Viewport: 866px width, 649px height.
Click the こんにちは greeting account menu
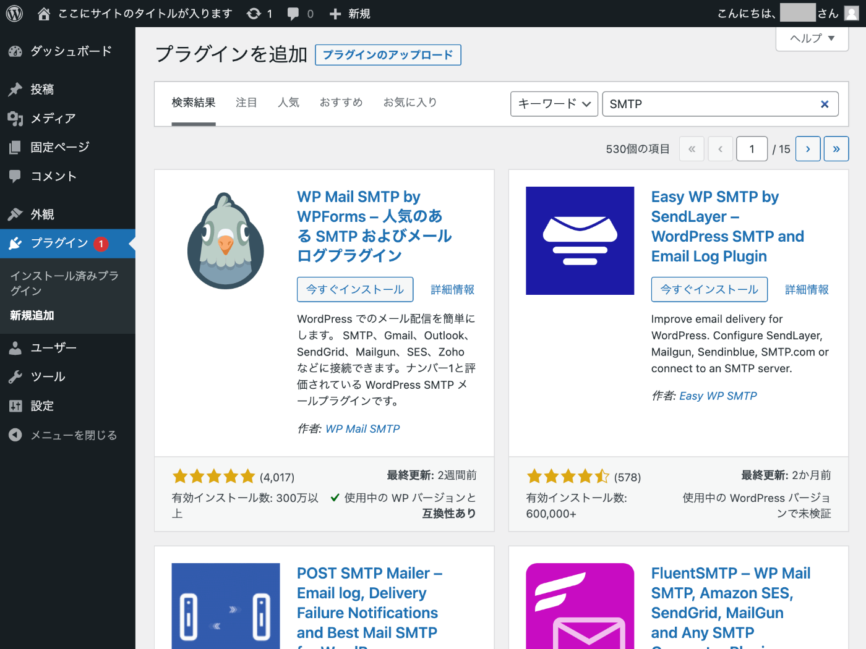(x=787, y=14)
